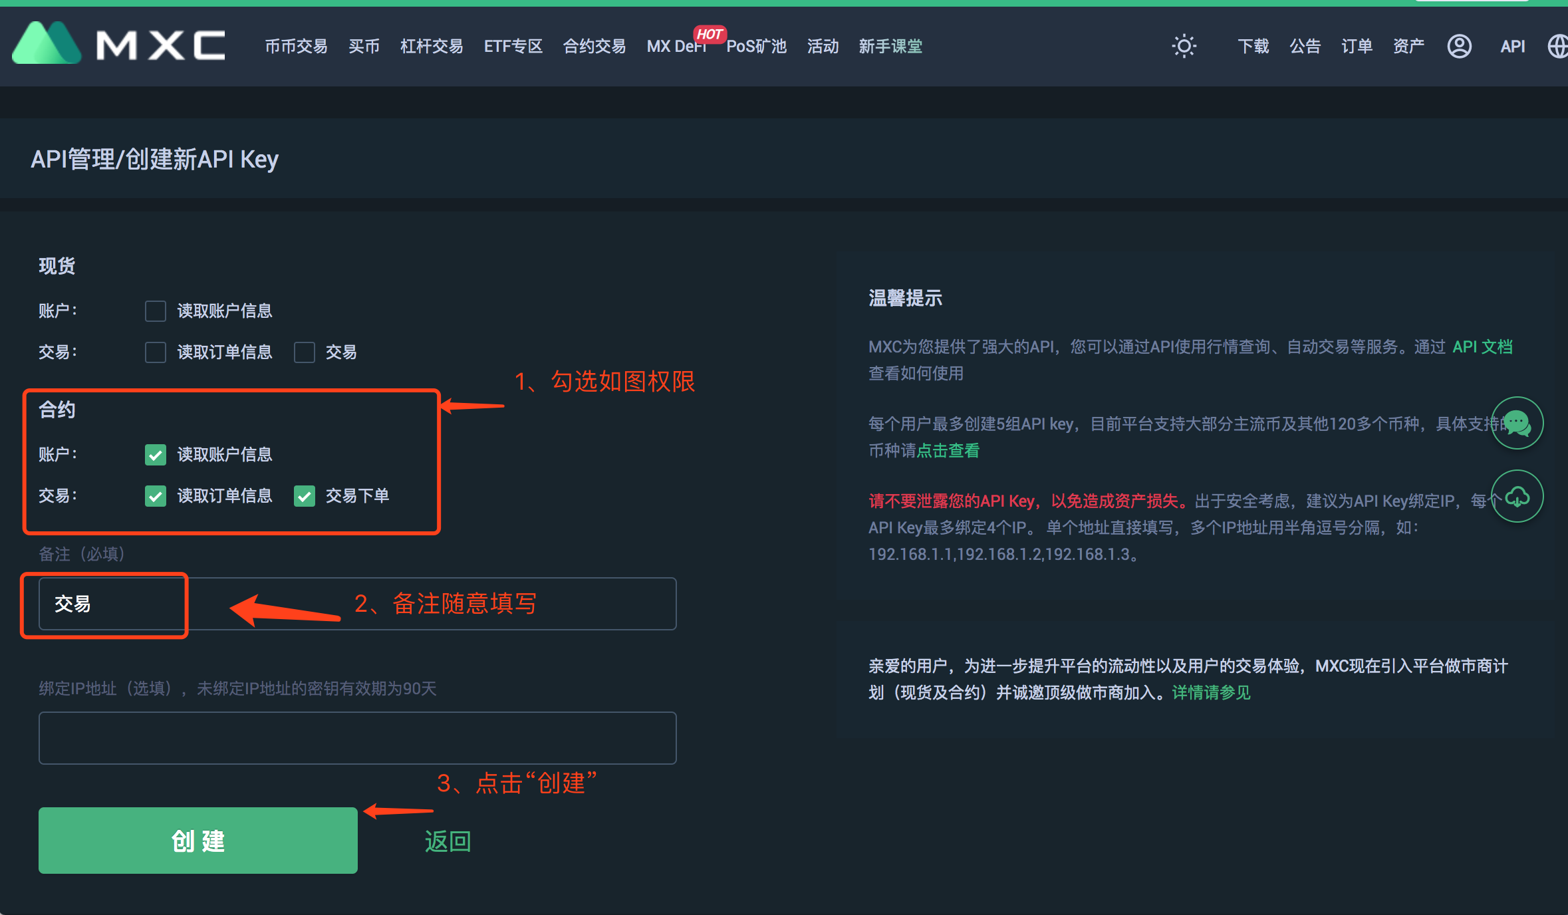Click the green 创建 button
The height and width of the screenshot is (915, 1568).
click(198, 841)
